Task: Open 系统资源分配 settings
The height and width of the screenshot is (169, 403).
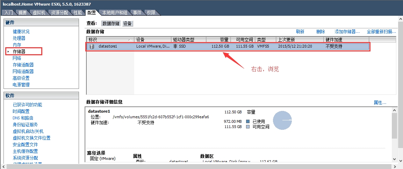Action: pos(25,158)
